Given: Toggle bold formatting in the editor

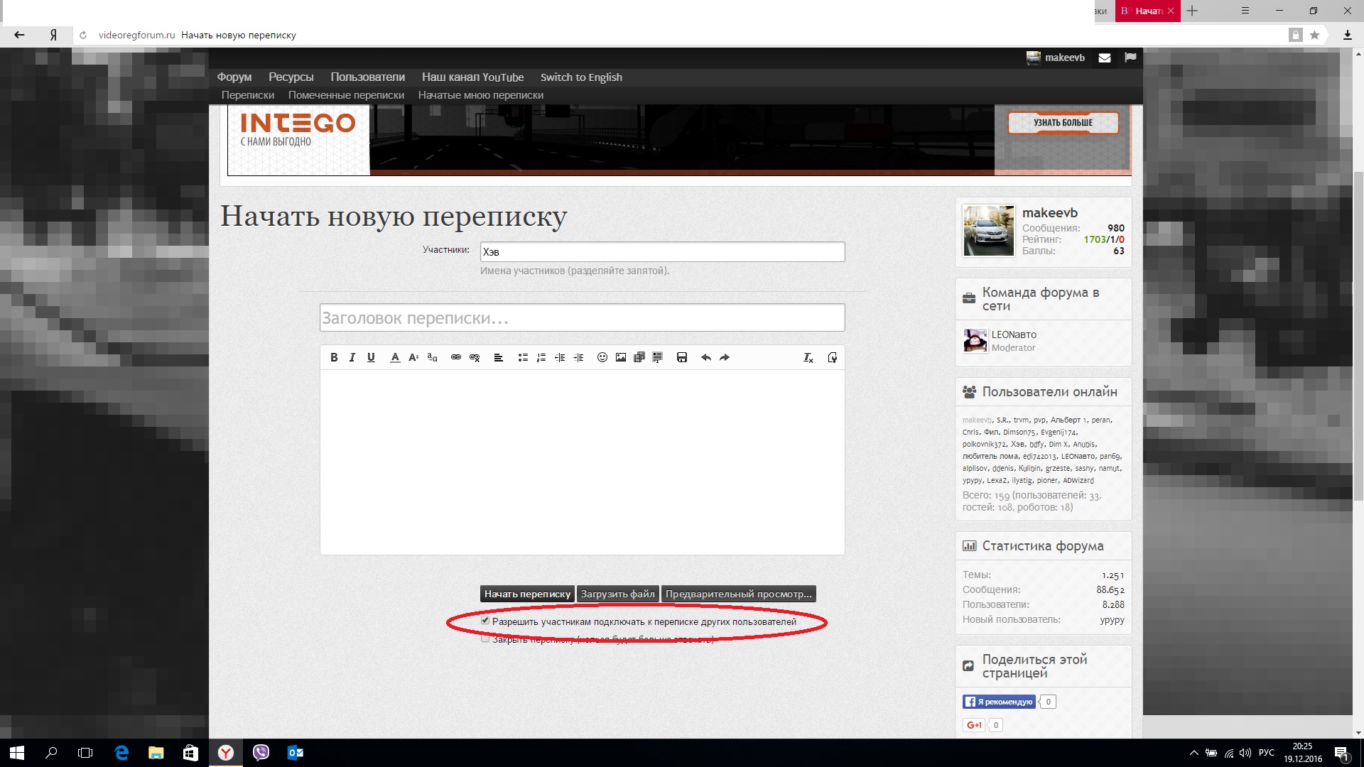Looking at the screenshot, I should 334,358.
